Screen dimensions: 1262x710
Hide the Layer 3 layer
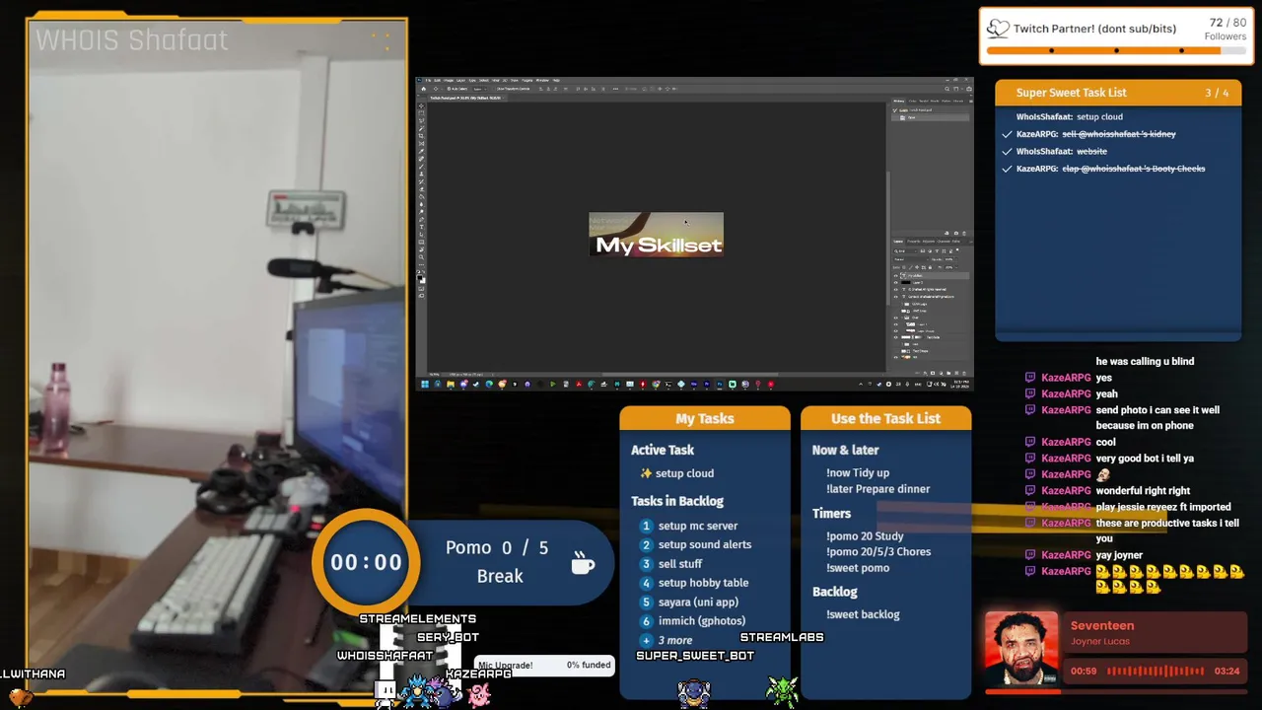(895, 283)
